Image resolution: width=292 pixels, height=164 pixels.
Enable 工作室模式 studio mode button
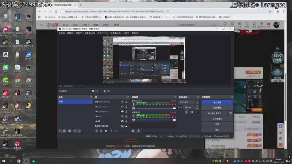tap(217, 119)
